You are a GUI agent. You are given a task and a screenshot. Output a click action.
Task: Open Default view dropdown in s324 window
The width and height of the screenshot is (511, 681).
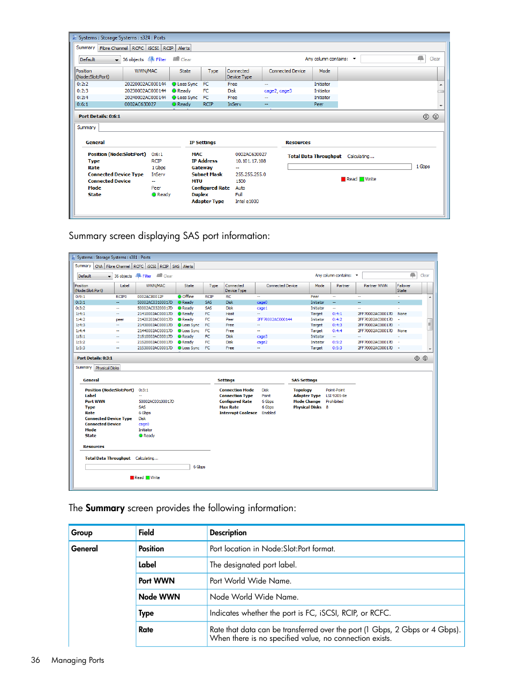click(x=100, y=59)
